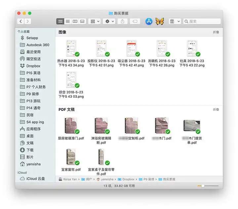Open the P14 遇奇 sidebar folder
The width and height of the screenshot is (238, 209).
coord(30,108)
